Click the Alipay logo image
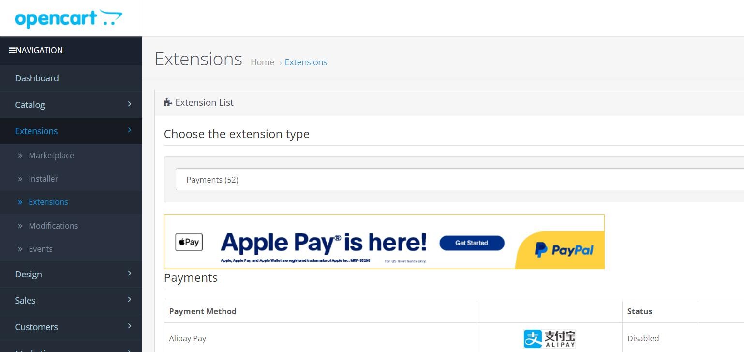The height and width of the screenshot is (352, 744). point(549,338)
